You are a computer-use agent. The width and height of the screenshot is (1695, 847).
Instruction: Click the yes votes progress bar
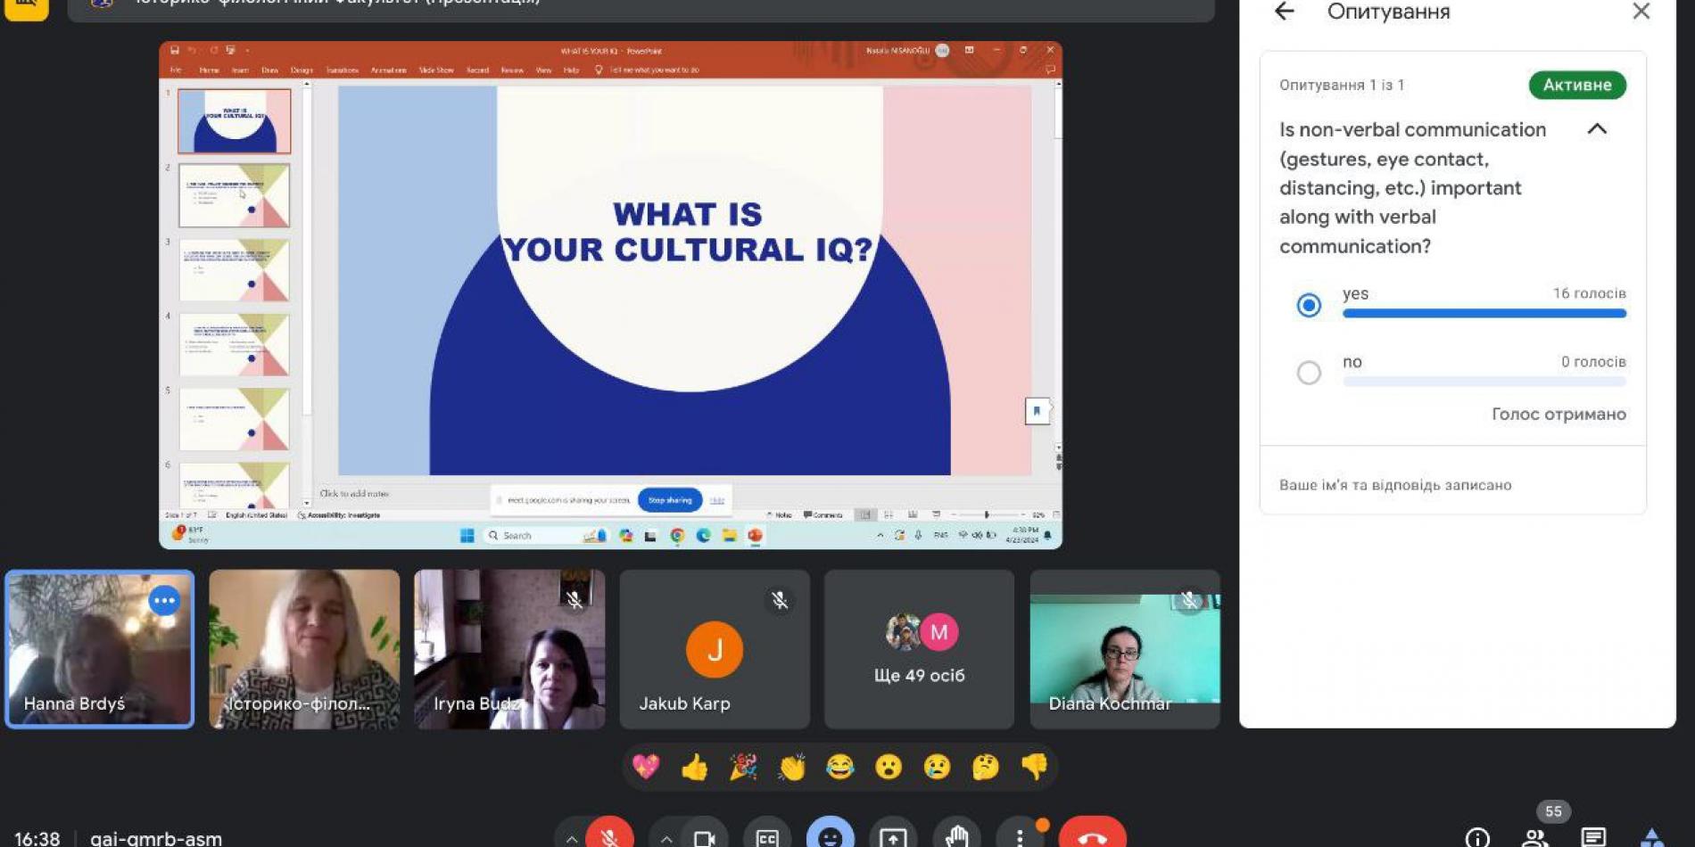click(1484, 313)
